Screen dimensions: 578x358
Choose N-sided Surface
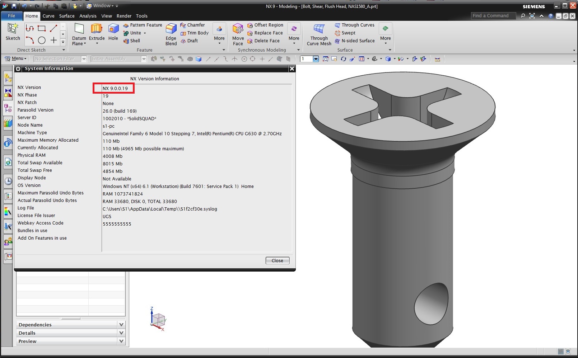(355, 41)
